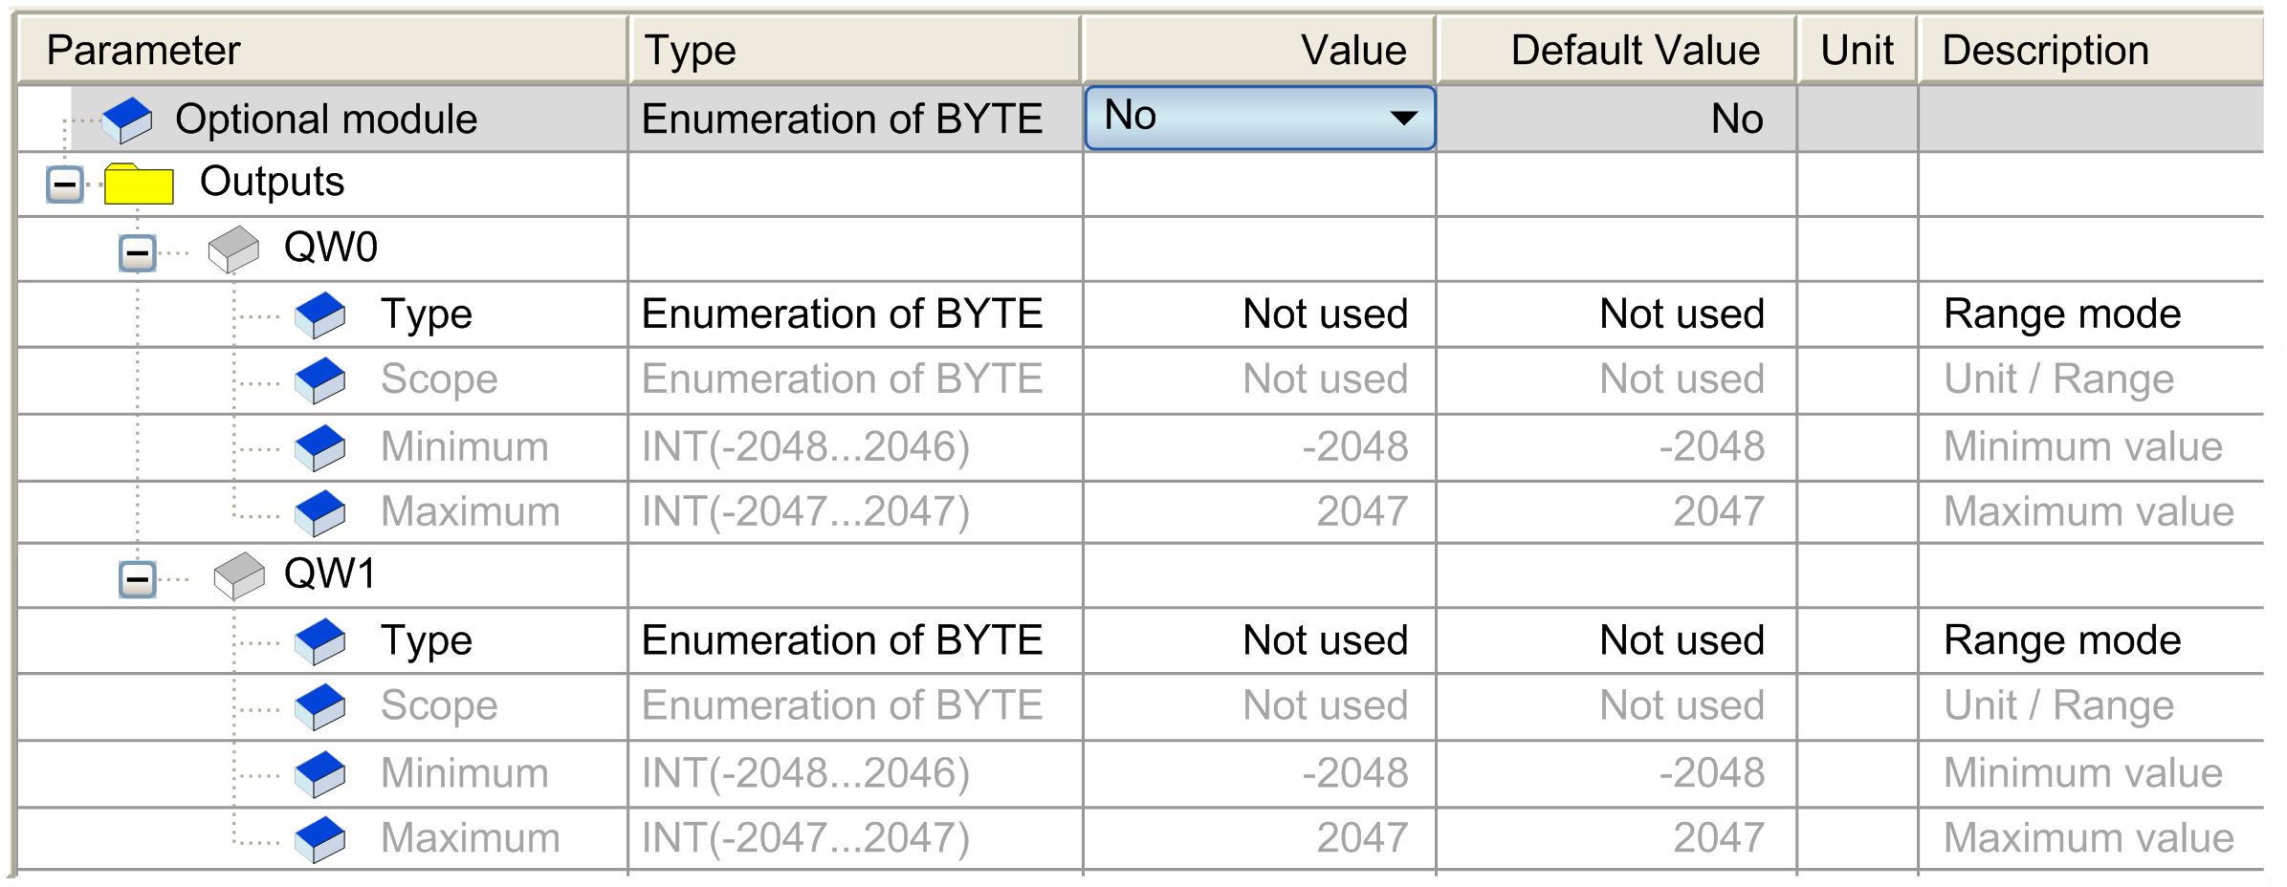Click the yellow Outputs folder icon
The image size is (2287, 887).
(x=139, y=184)
